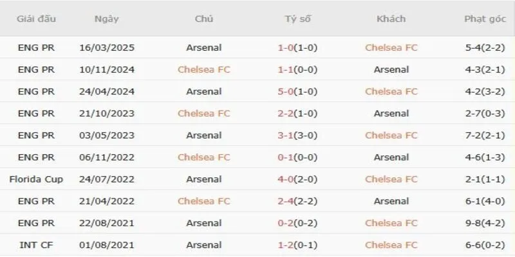Click the Ngày column header

click(106, 19)
